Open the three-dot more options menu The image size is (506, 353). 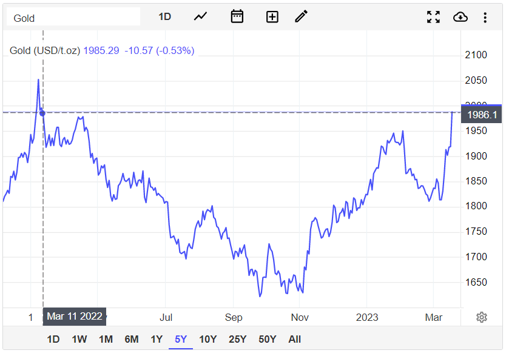[x=485, y=17]
